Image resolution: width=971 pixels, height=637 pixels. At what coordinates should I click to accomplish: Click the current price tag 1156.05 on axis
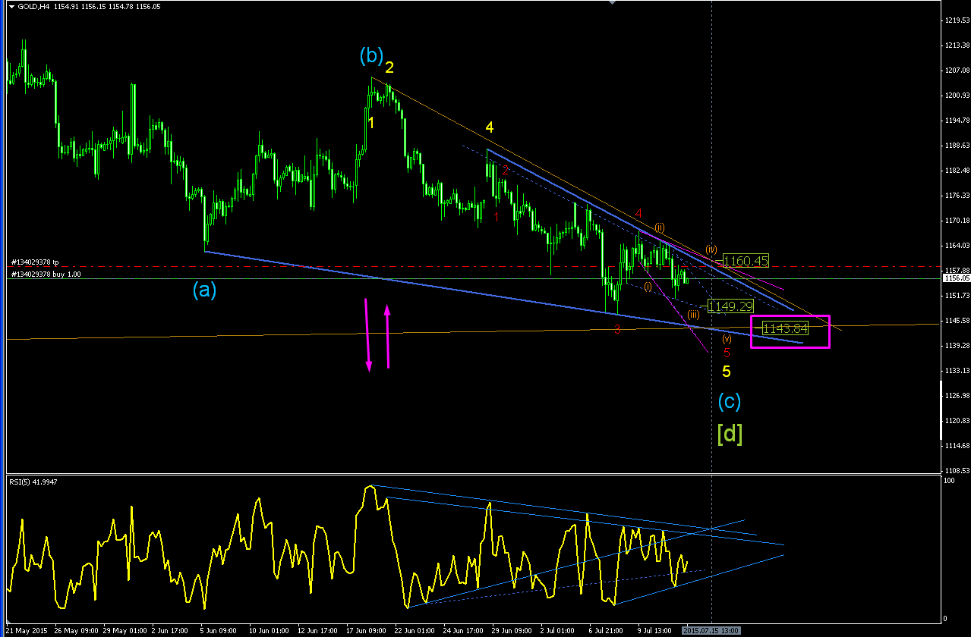tap(956, 278)
